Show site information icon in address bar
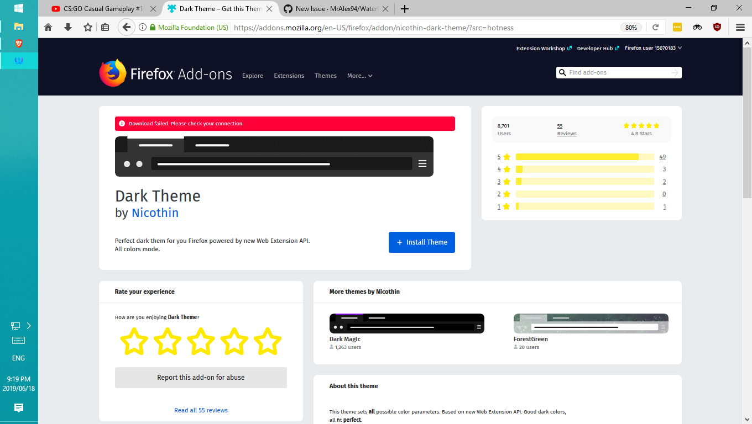Image resolution: width=752 pixels, height=424 pixels. coord(143,27)
